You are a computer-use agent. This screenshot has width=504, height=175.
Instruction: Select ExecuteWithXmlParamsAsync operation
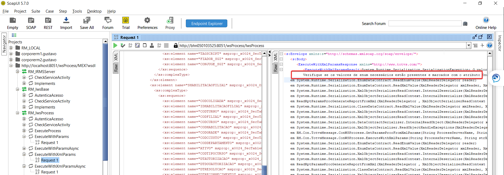click(x=60, y=166)
